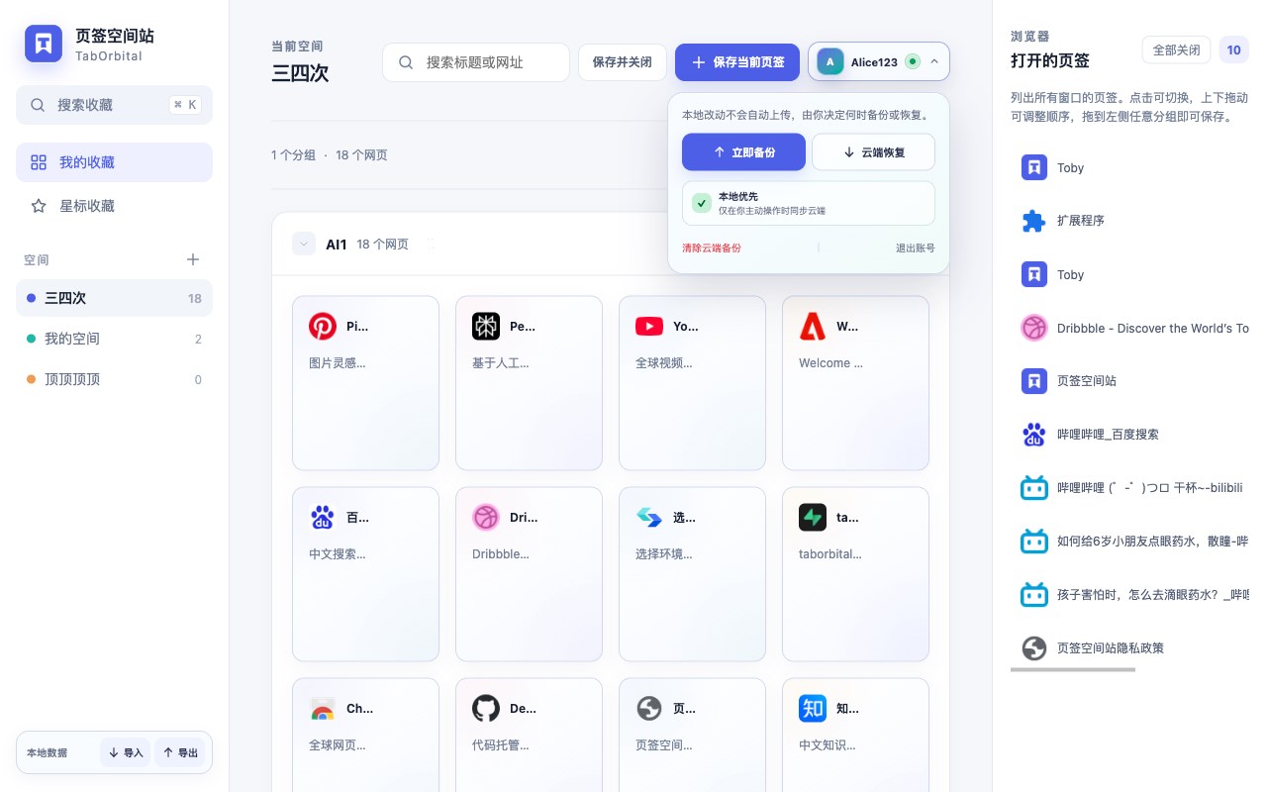Click the bilibili icon for 干杯 tab
Viewport: 1267px width, 792px height.
click(x=1034, y=488)
